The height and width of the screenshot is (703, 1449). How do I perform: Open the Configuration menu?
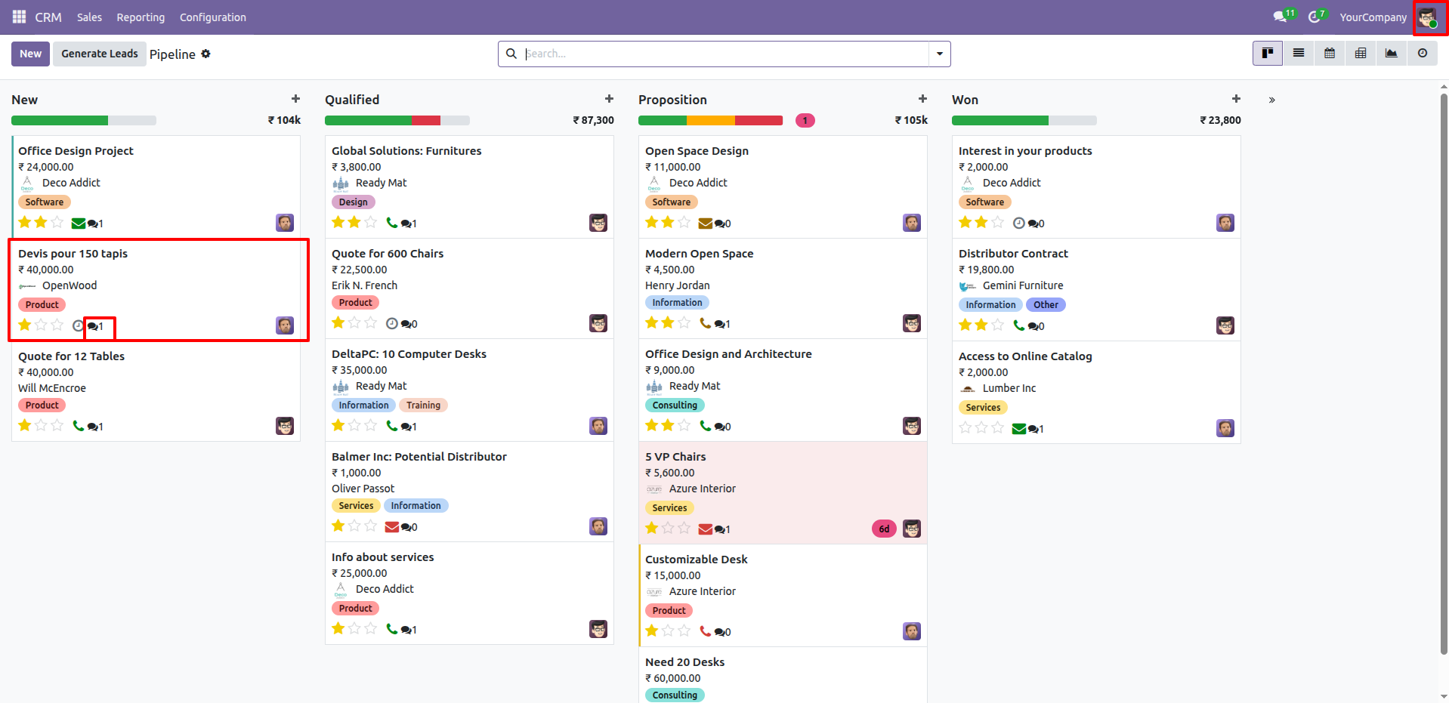click(x=213, y=17)
